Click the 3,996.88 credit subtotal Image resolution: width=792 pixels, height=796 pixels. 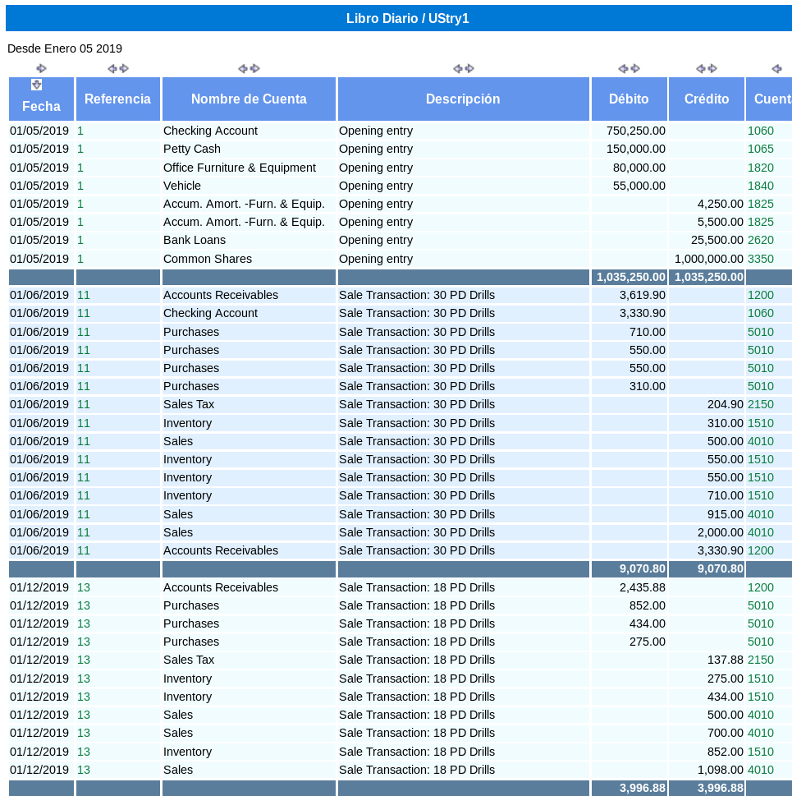[720, 788]
